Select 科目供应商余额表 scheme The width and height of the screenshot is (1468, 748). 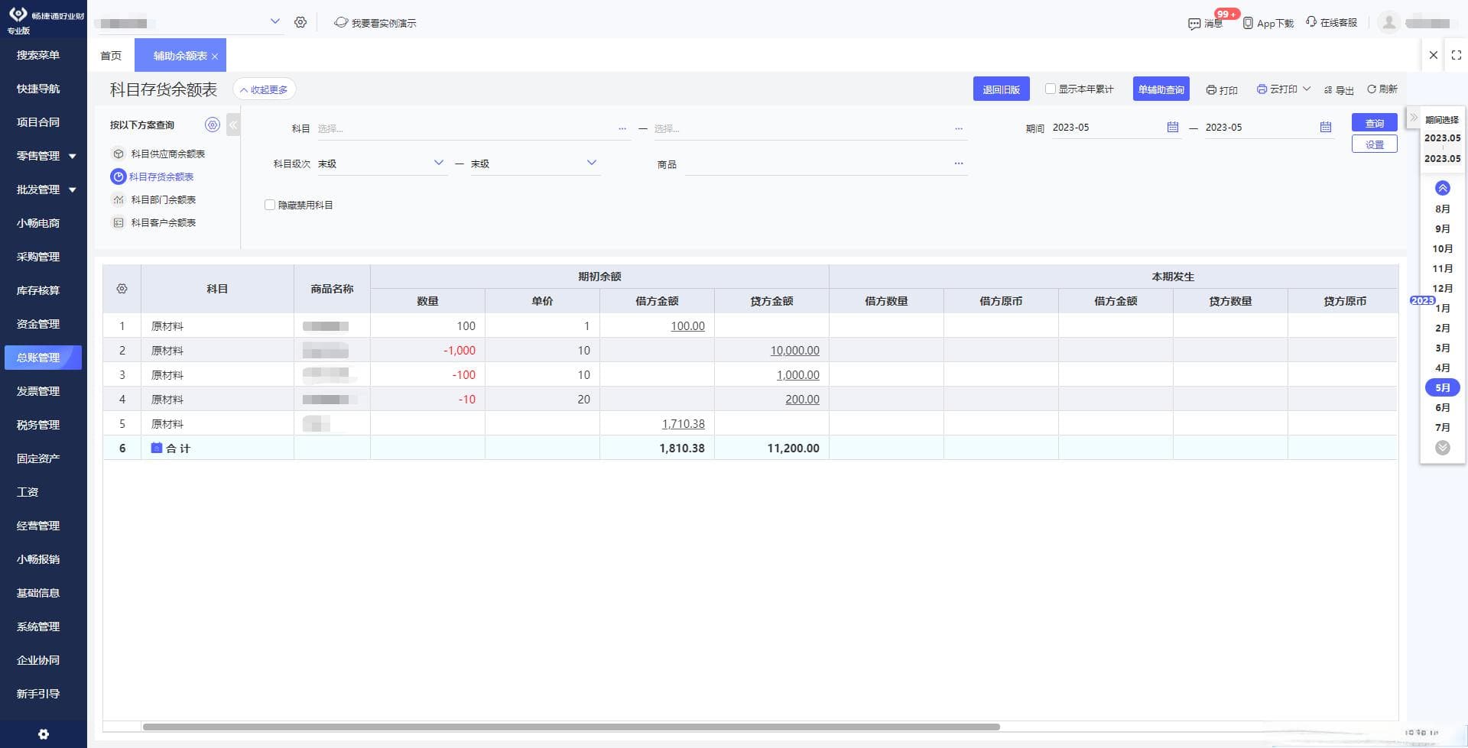click(167, 154)
